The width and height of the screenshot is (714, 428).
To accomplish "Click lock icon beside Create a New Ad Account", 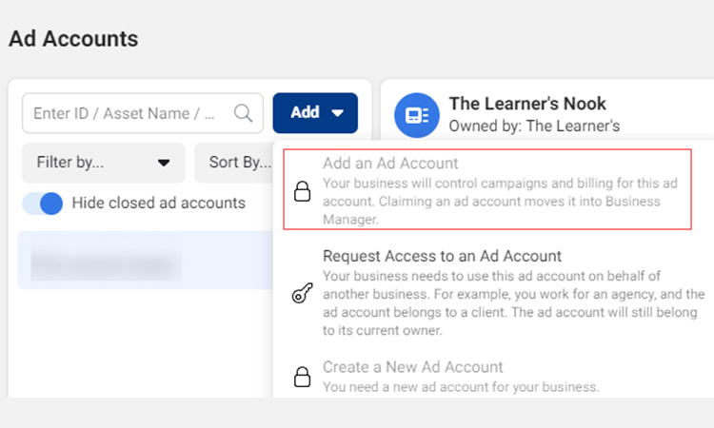I will click(x=302, y=377).
